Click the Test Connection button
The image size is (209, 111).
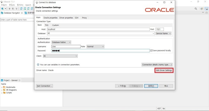[44, 86]
